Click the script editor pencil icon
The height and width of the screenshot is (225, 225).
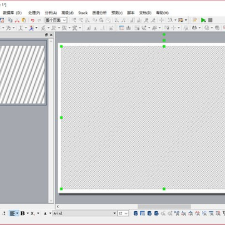click(x=195, y=20)
